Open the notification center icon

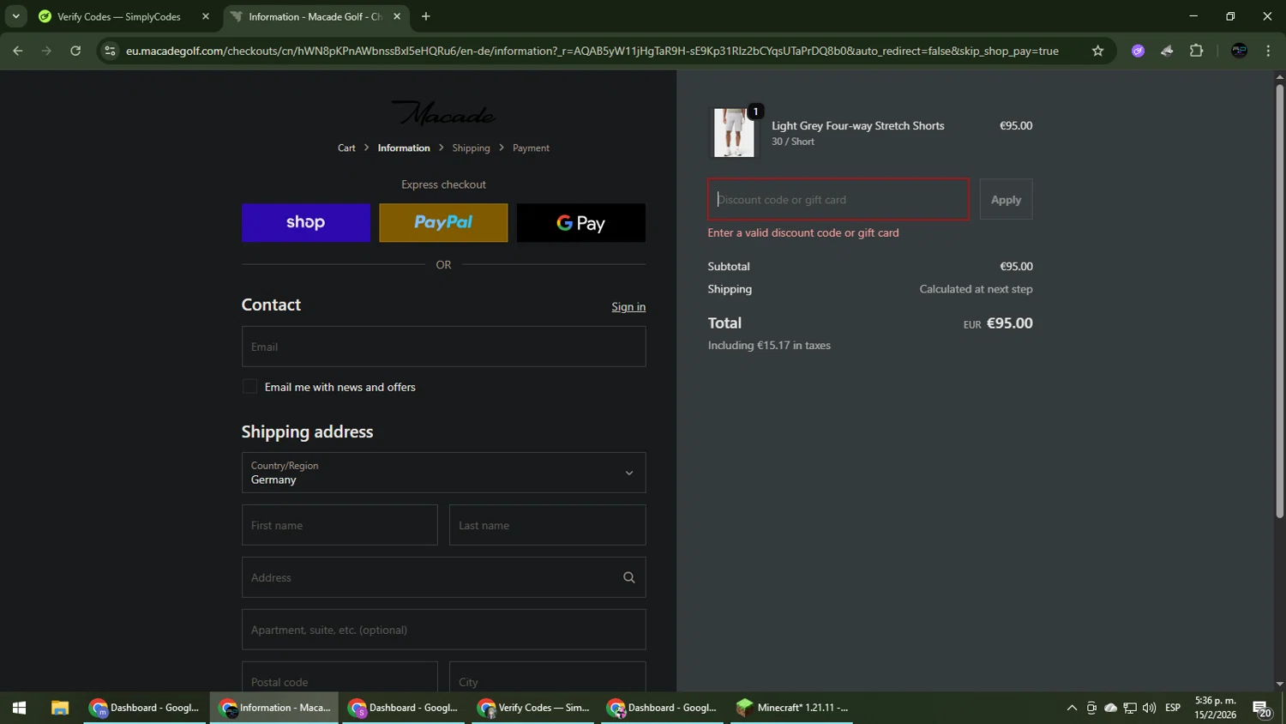point(1262,708)
